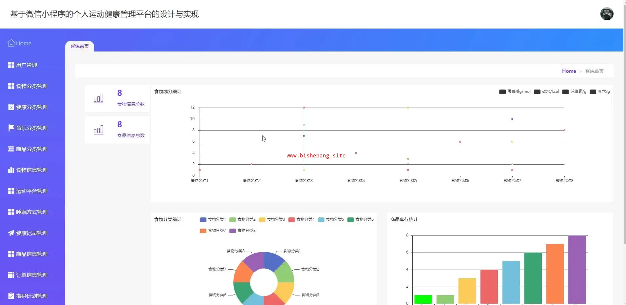Click the 用户管理 grid icon
The width and height of the screenshot is (626, 305).
pyautogui.click(x=11, y=65)
